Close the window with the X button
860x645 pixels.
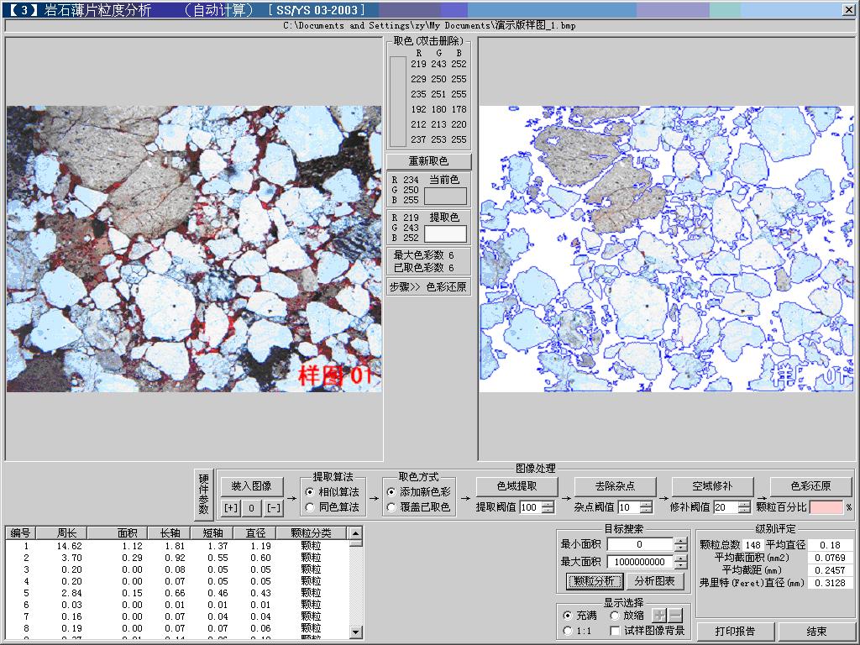pyautogui.click(x=849, y=9)
